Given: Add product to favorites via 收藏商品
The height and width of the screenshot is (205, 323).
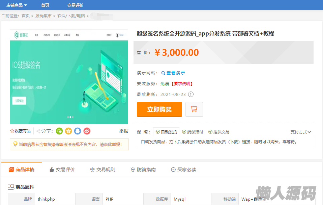Looking at the screenshot, I should (20, 131).
